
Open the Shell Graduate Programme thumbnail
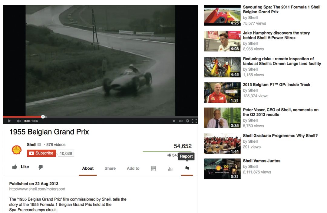222,144
